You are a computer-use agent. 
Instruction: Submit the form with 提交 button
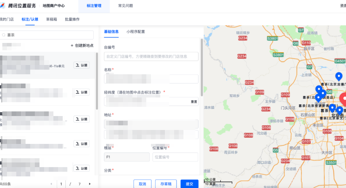pos(189,184)
